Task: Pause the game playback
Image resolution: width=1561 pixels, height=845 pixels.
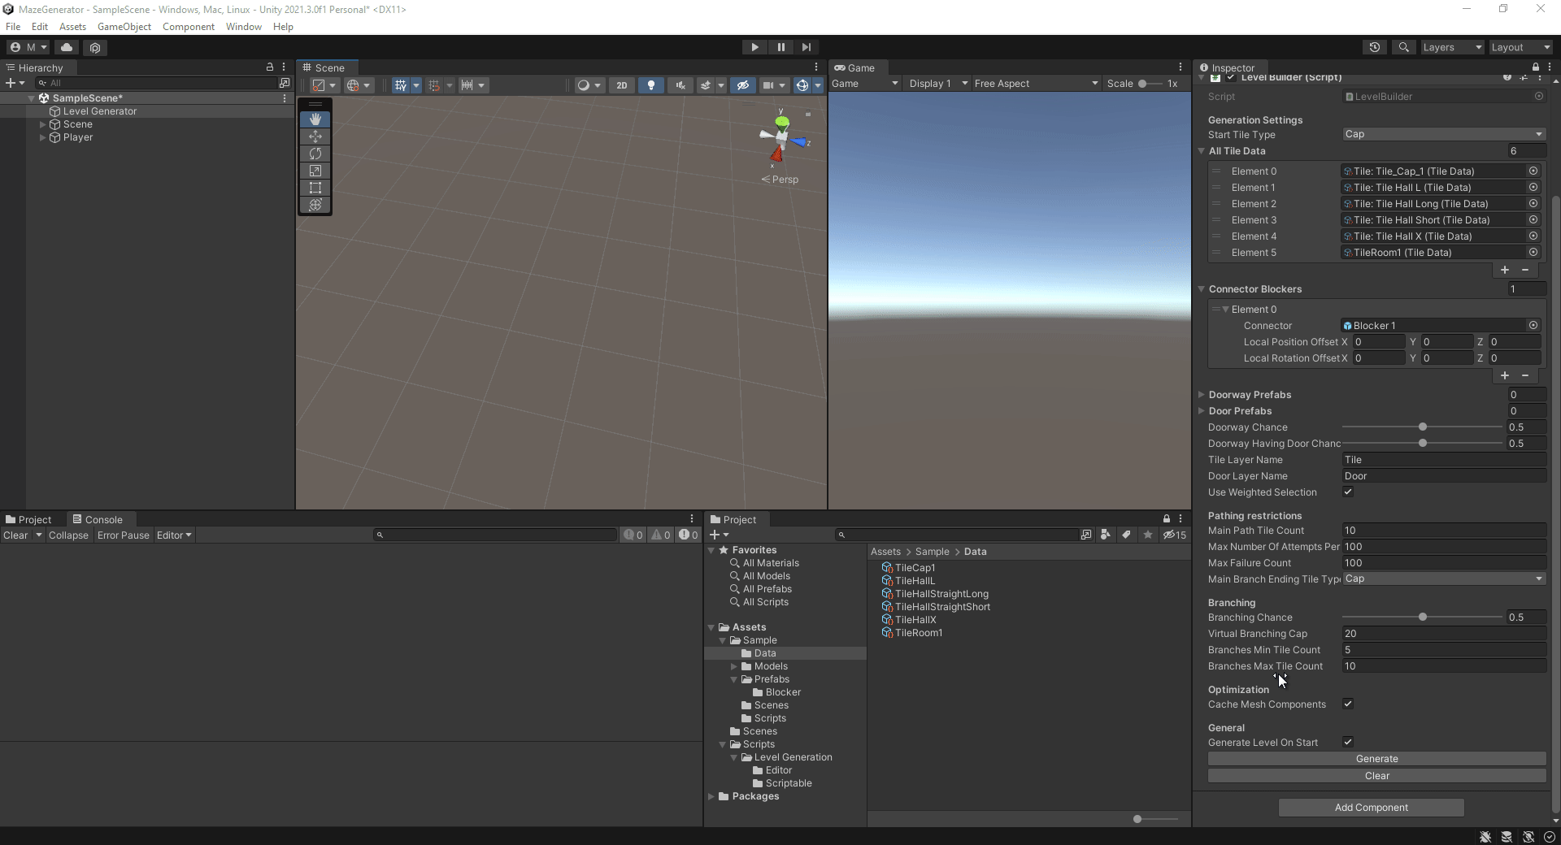Action: 780,47
